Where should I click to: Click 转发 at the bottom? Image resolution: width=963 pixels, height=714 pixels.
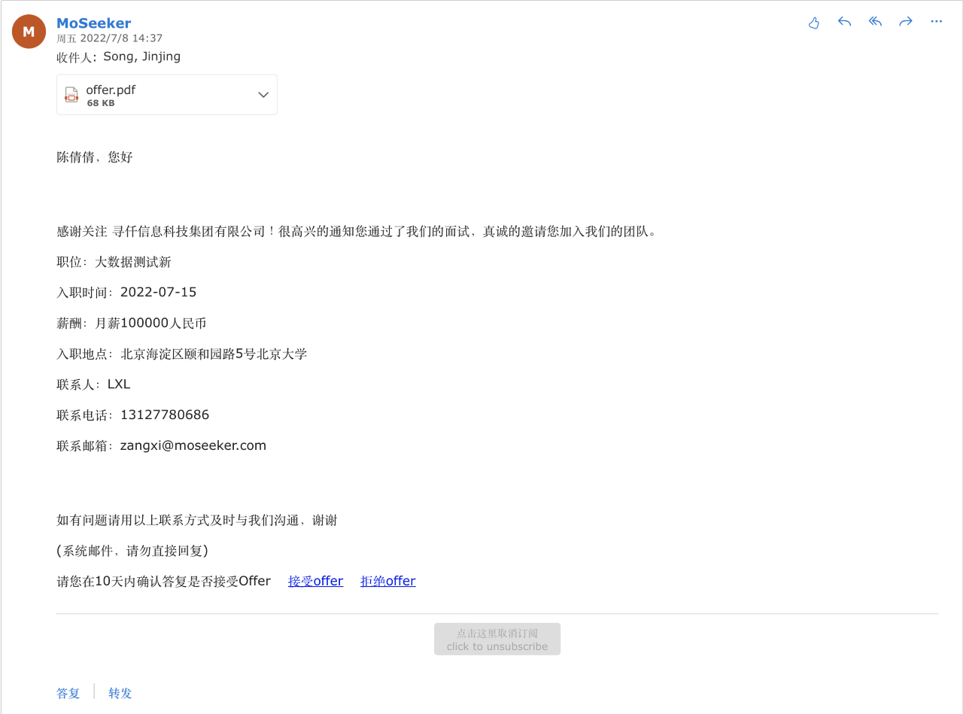(120, 693)
